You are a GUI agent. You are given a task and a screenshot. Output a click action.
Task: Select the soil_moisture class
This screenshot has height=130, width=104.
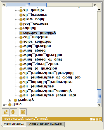point(34,37)
